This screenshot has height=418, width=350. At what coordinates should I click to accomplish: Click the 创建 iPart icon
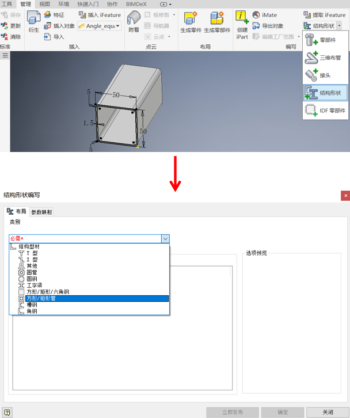pos(242,17)
